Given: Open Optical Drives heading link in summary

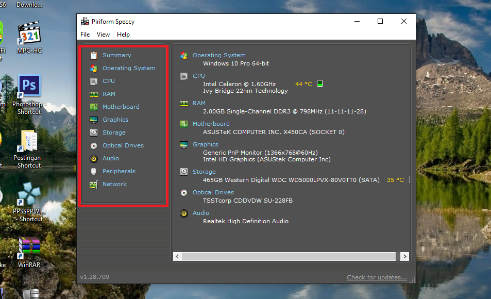Looking at the screenshot, I should 213,192.
